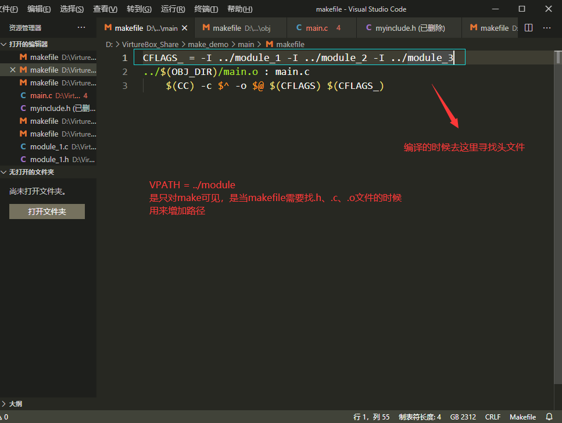Click the editor tab bar (…) icon
This screenshot has width=562, height=423.
546,27
